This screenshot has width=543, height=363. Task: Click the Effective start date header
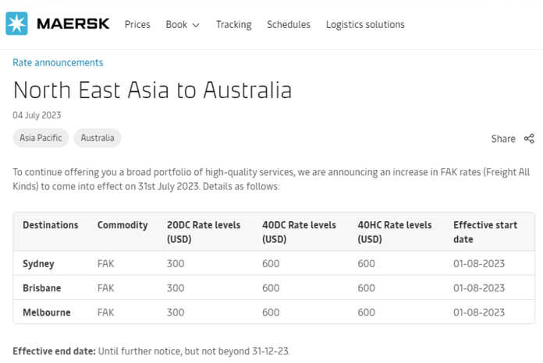tap(485, 232)
